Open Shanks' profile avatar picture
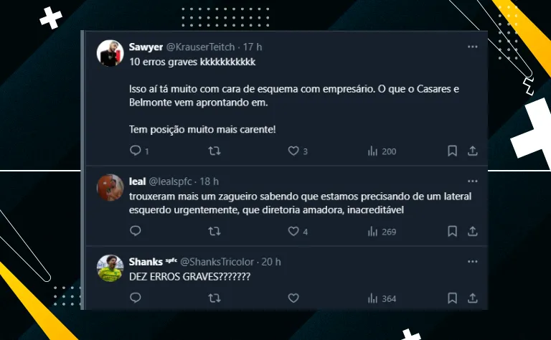 click(x=110, y=268)
